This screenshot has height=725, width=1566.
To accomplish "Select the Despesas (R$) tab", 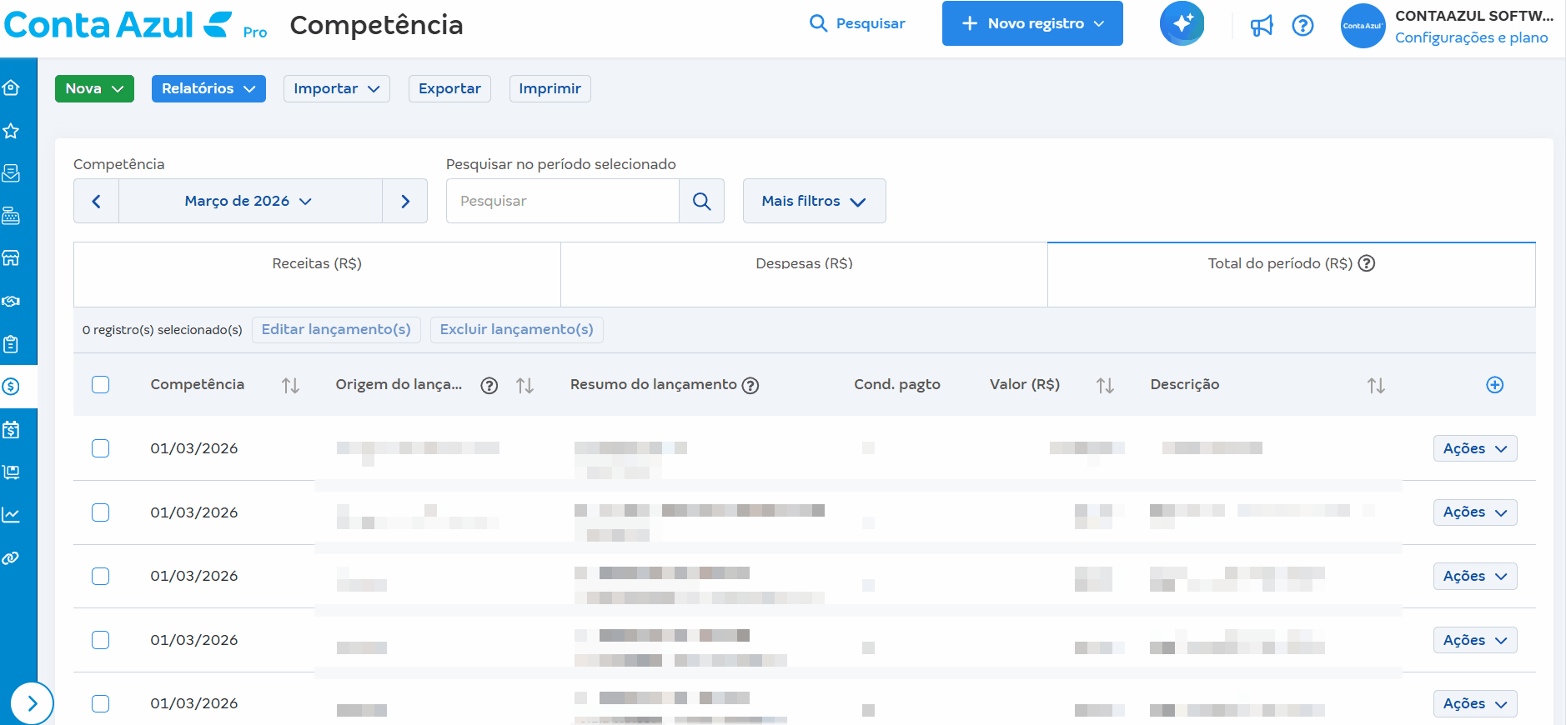I will (x=804, y=274).
